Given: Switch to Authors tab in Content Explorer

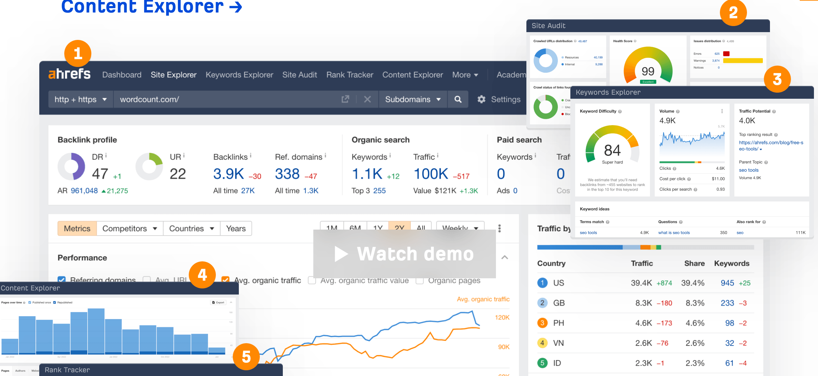Looking at the screenshot, I should click(20, 371).
